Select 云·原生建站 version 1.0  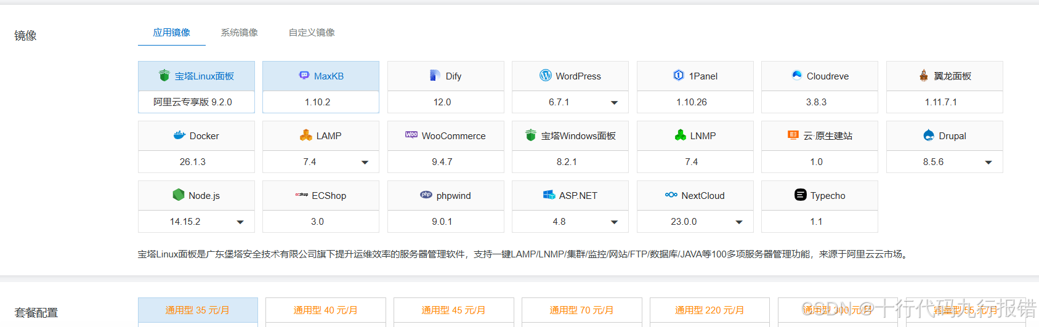tap(820, 162)
